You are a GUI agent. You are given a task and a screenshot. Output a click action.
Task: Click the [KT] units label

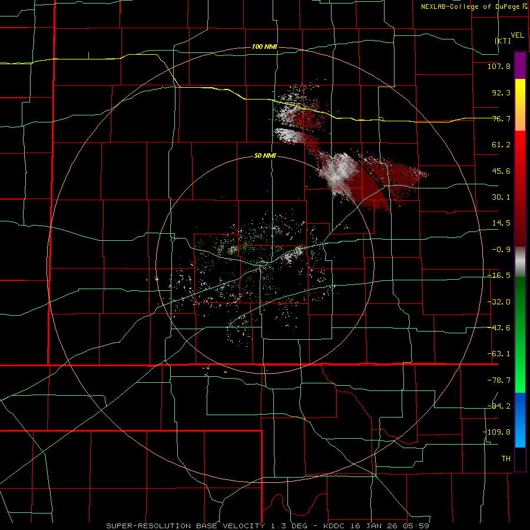503,41
